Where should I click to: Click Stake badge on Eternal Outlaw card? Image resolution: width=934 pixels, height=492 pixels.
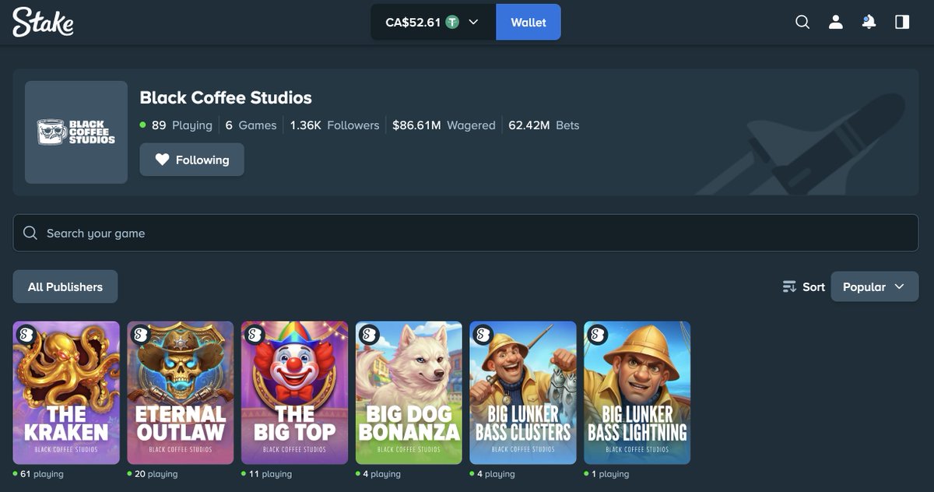(140, 335)
